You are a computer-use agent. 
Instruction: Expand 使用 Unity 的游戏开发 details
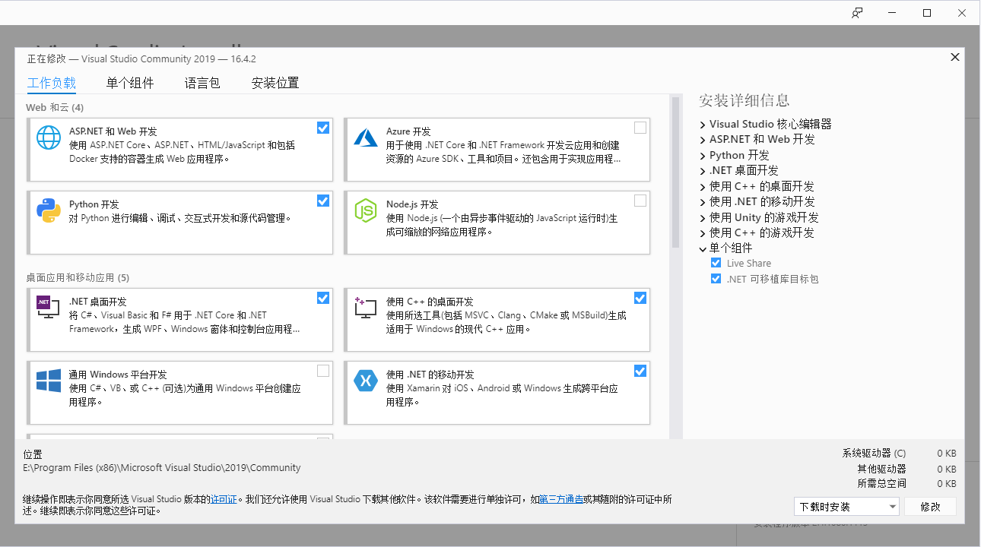702,217
